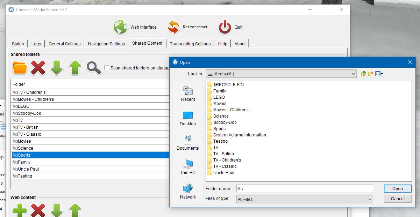Screen dimensions: 420x217
Task: Select TV - Classic folder in file list
Action: tap(222, 166)
